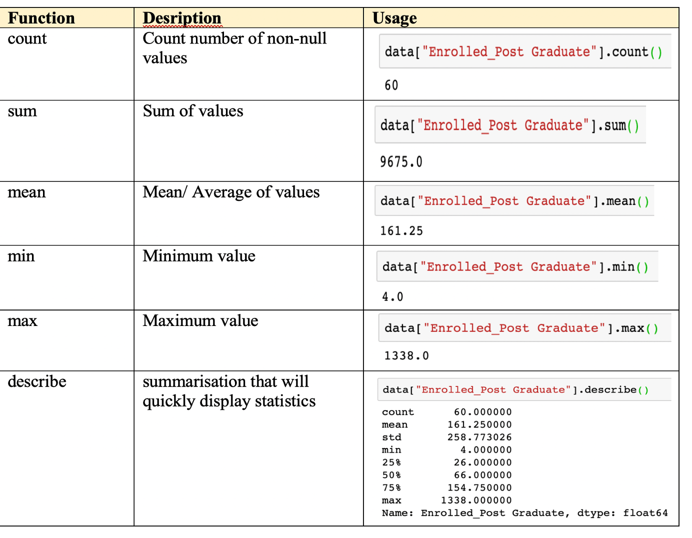Click the mean() code snippet
692x538 pixels.
point(513,200)
